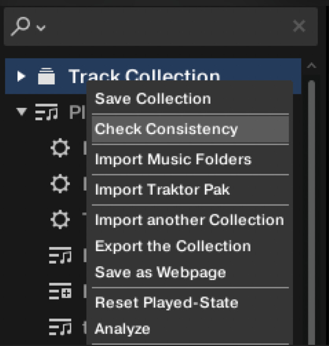Choose Save Collection from context menu
This screenshot has height=346, width=329.
153,98
